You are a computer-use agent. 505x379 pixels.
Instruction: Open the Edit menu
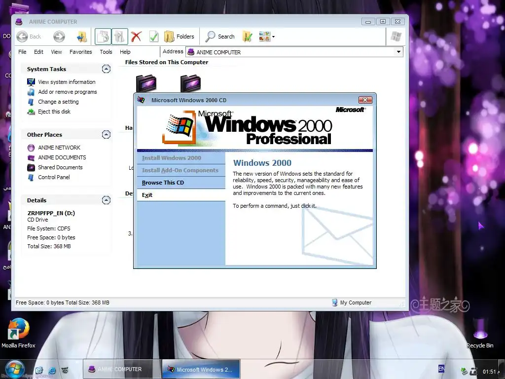pos(38,52)
